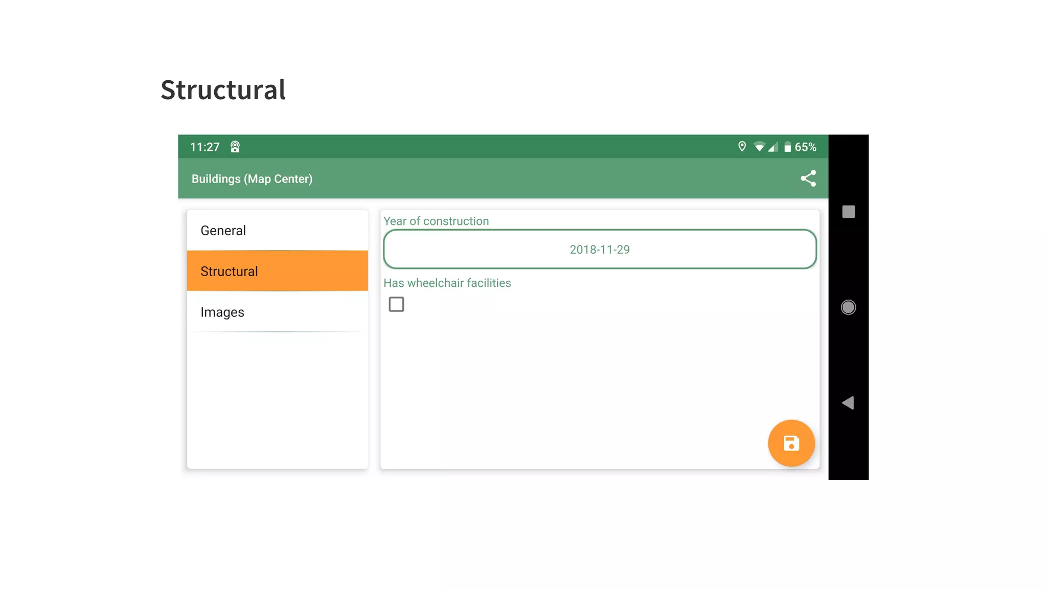This screenshot has width=1047, height=589.
Task: Open the Year of construction date field
Action: [x=599, y=250]
